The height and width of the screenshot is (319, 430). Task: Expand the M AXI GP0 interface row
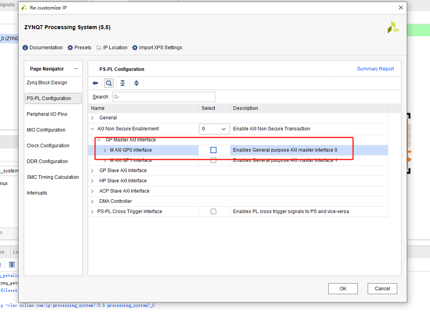(x=105, y=150)
